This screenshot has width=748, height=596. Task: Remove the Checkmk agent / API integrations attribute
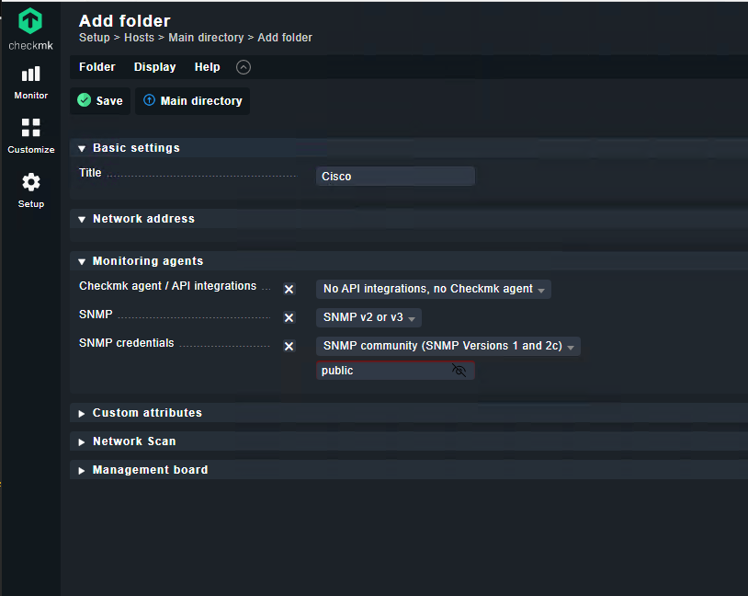[x=289, y=289]
